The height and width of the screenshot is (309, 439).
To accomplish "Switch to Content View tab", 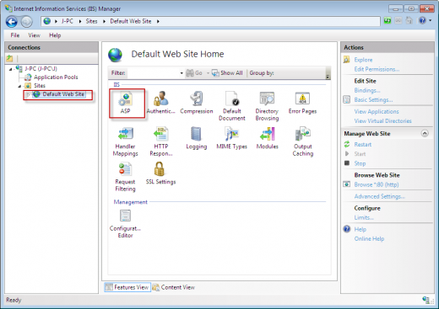I will tap(174, 287).
